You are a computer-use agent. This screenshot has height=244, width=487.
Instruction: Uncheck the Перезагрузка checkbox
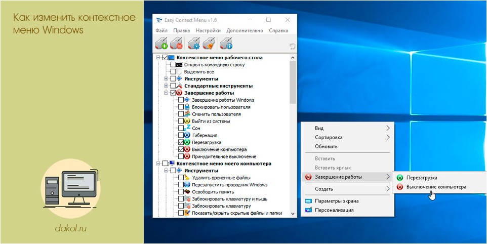[x=181, y=142]
